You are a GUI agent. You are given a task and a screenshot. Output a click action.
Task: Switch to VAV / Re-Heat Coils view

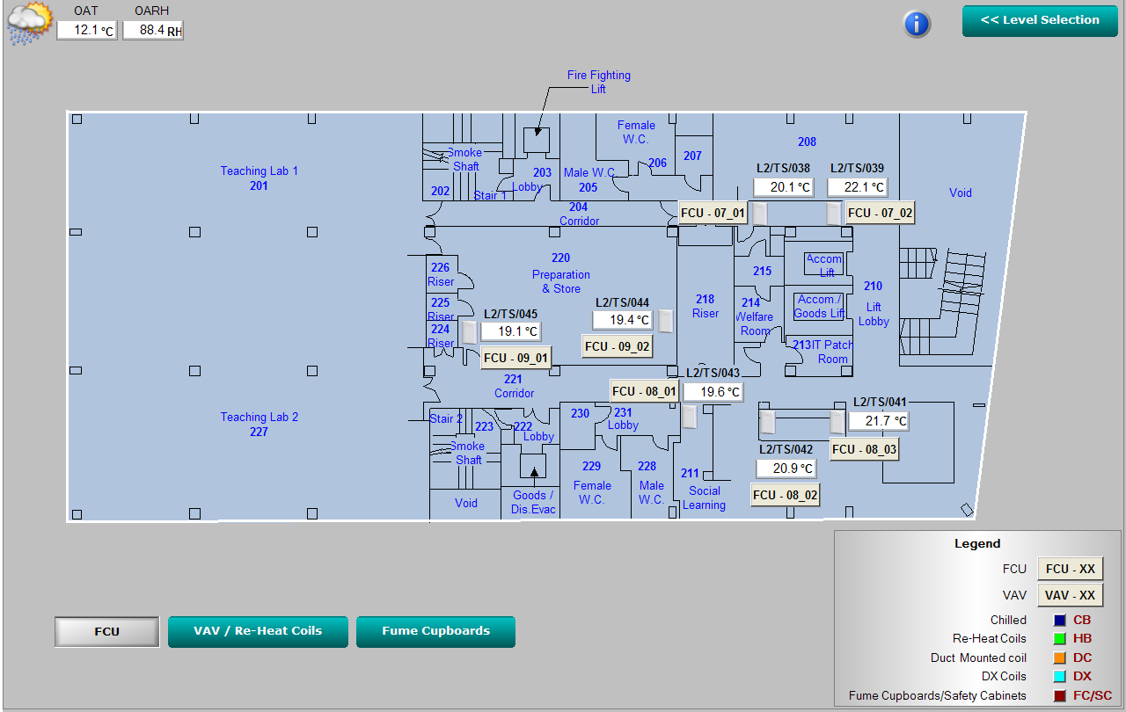click(258, 631)
